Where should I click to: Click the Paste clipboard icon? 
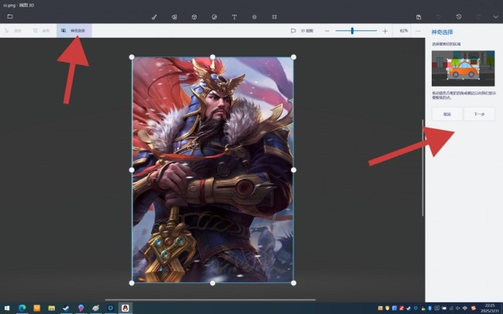(419, 17)
